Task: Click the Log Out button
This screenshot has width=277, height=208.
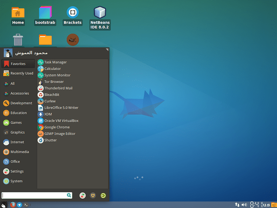Action: pos(103,196)
